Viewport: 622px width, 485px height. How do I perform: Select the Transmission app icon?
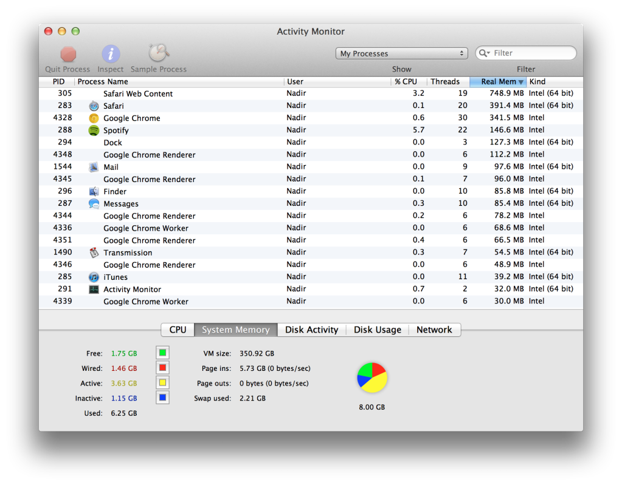click(94, 253)
